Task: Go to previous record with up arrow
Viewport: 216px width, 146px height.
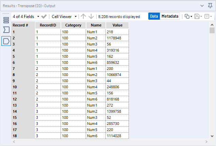Action: click(x=83, y=17)
